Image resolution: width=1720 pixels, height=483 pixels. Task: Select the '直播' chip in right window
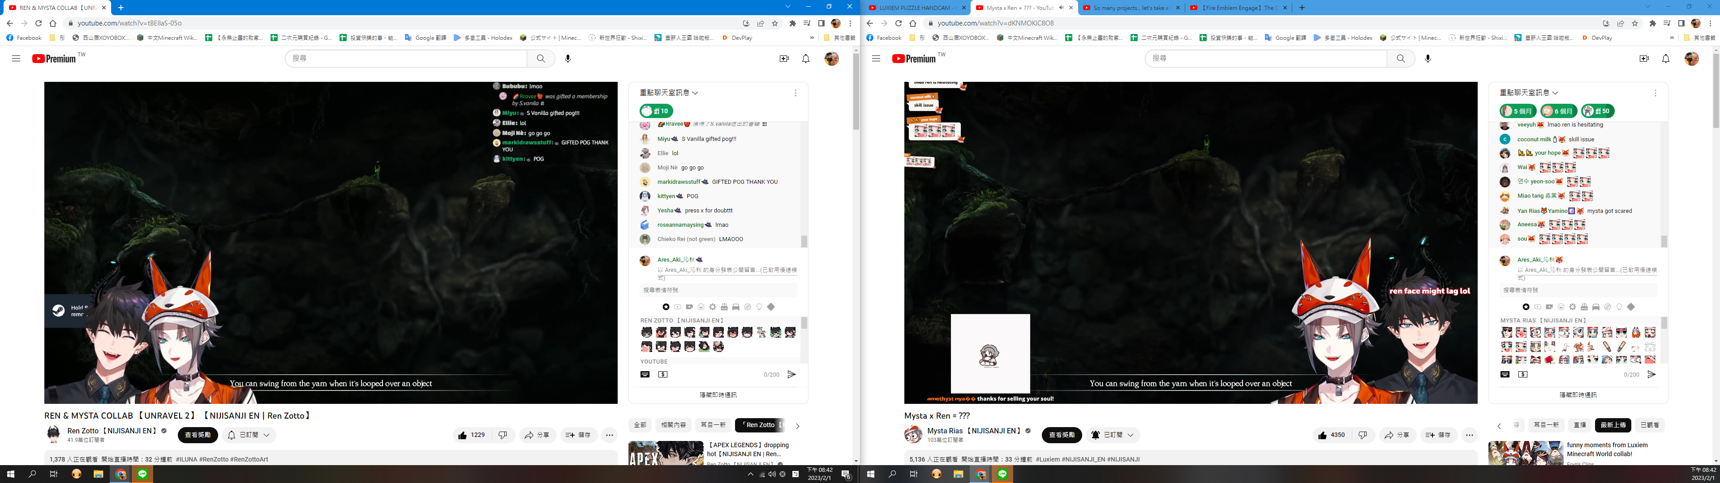tap(1580, 425)
